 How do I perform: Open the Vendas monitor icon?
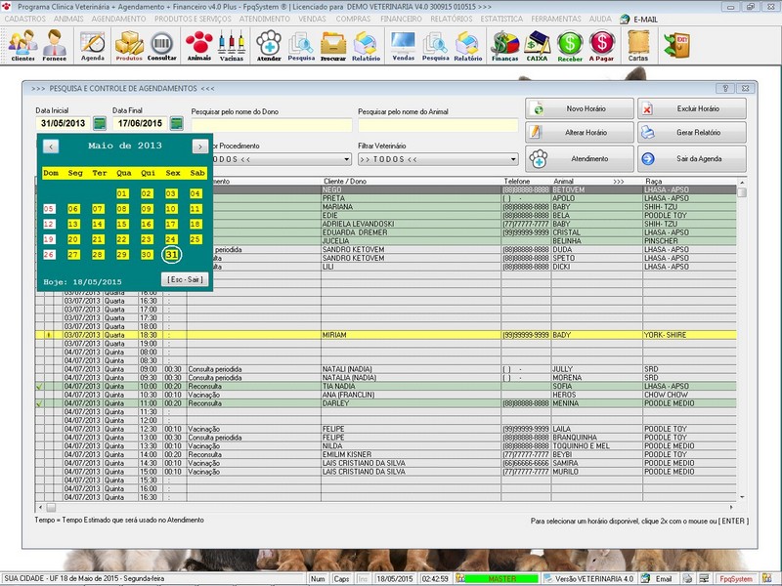click(404, 45)
